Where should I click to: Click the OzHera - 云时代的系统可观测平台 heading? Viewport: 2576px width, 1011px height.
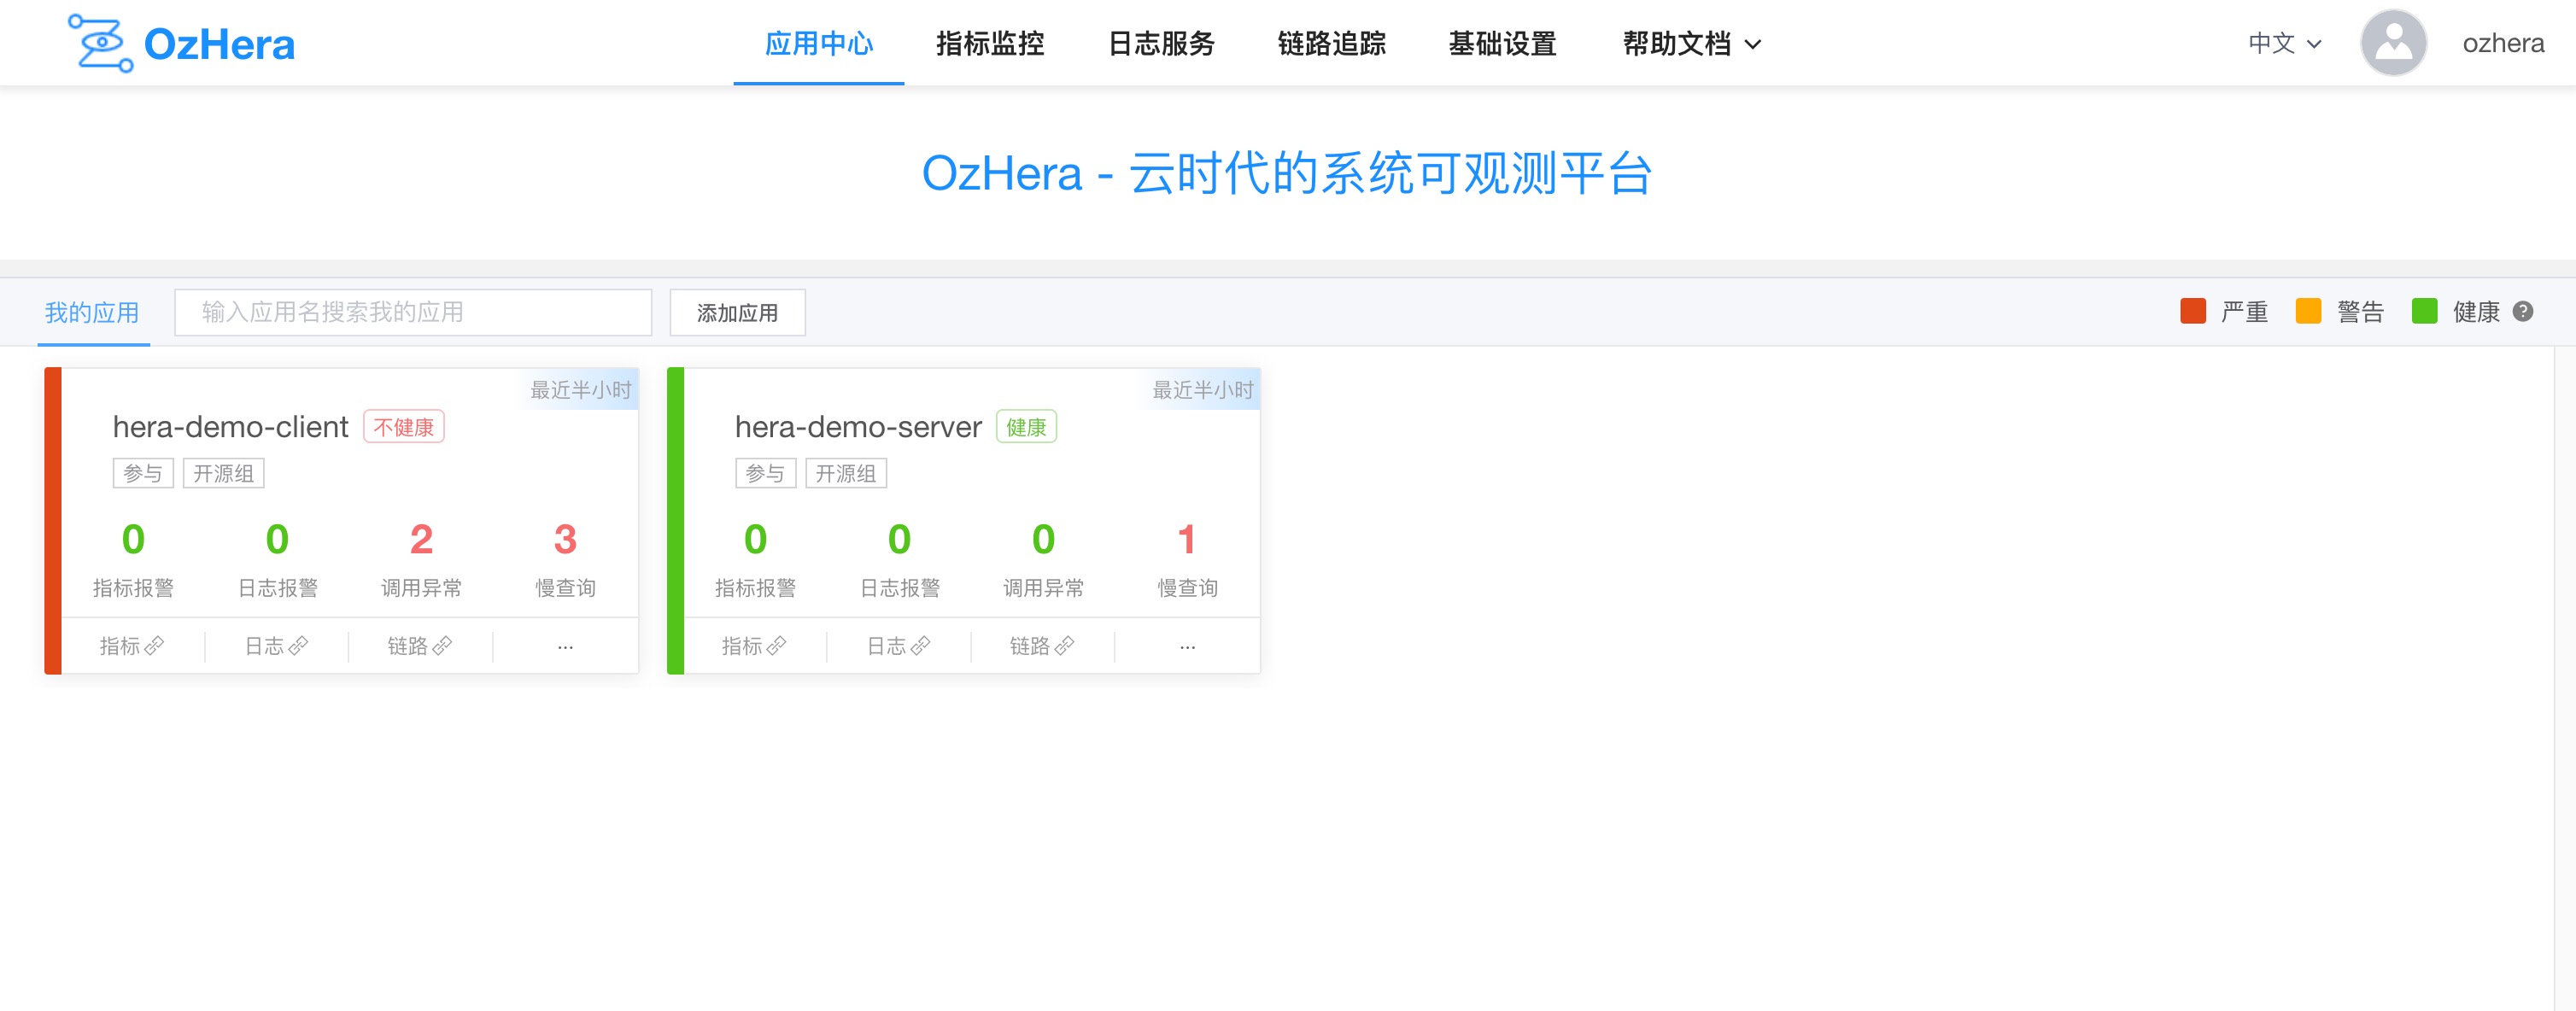coord(1287,173)
